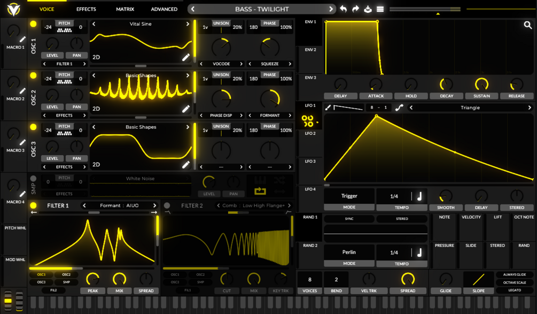Select previous preset before BASS - TWILIGHT
Image resolution: width=537 pixels, height=314 pixels.
click(193, 9)
